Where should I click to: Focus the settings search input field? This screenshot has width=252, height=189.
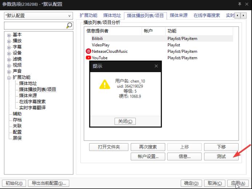click(x=35, y=25)
